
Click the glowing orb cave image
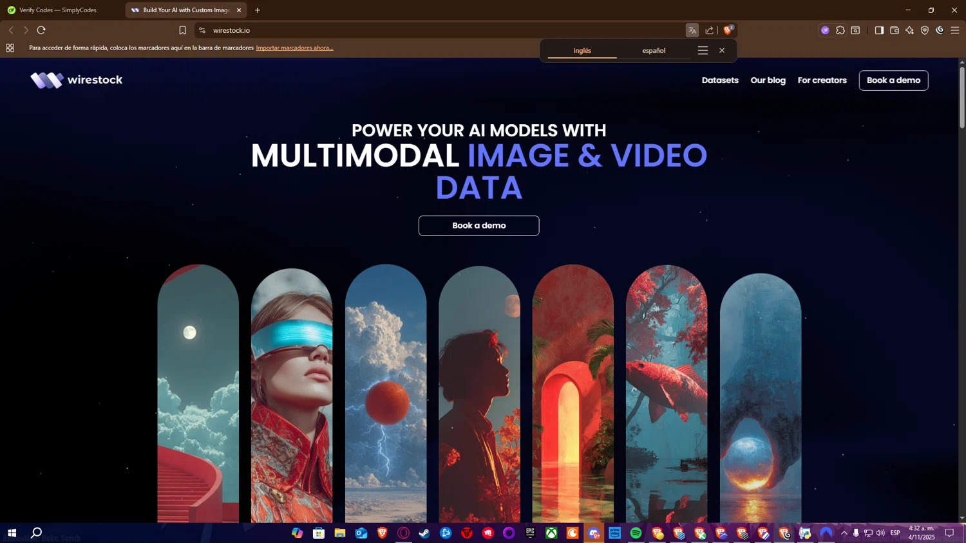pos(761,398)
